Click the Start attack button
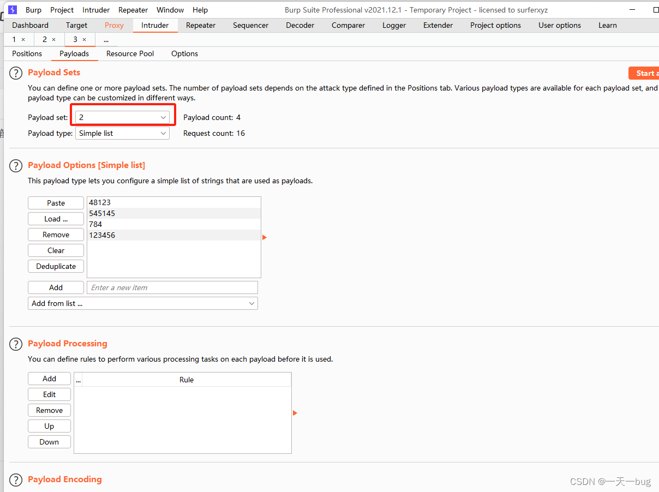The height and width of the screenshot is (492, 659). pos(644,73)
